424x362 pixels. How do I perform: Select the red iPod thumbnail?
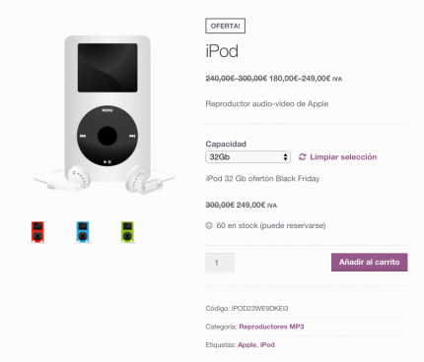37,232
